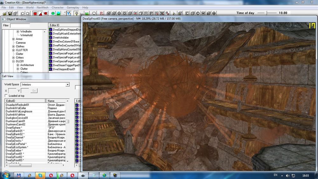Click the Object Window Filter input field
Viewport: 318px width, 179px height.
20,25
